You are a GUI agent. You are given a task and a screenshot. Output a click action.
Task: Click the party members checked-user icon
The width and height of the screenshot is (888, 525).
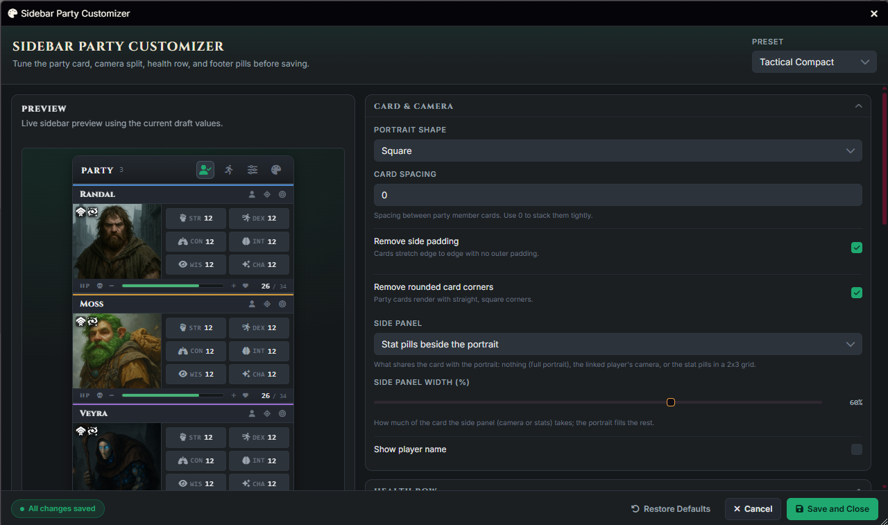205,170
